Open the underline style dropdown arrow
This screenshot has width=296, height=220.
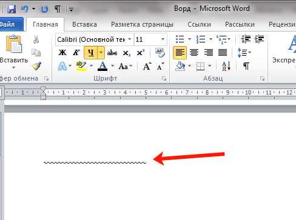tap(101, 53)
